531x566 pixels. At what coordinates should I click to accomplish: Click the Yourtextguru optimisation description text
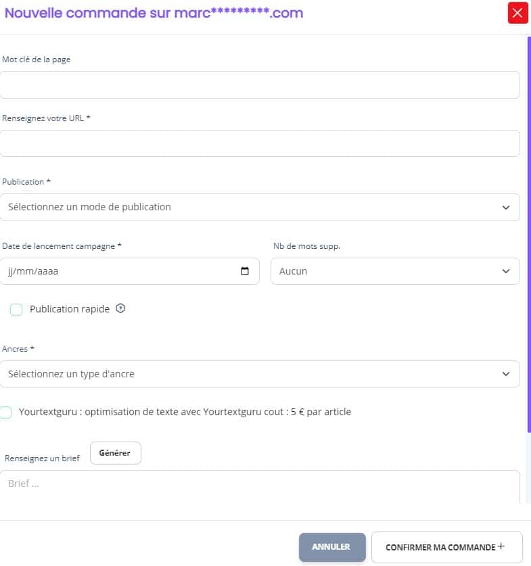185,412
